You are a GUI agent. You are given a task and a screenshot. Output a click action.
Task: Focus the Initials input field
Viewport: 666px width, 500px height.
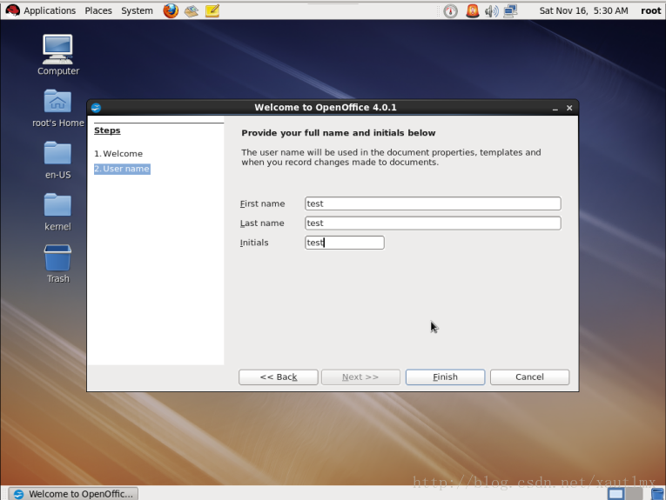coord(345,243)
